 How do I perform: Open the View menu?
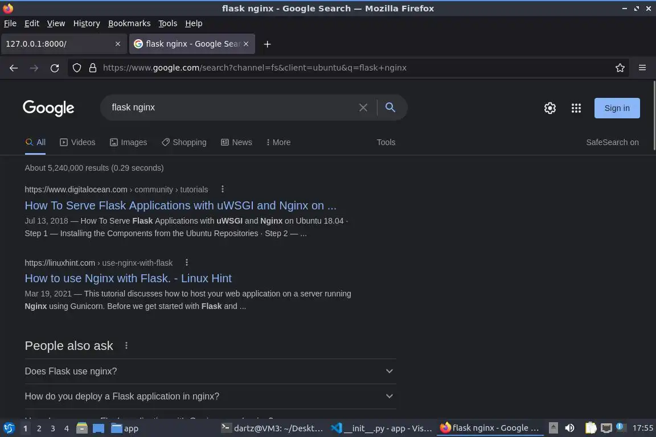pos(56,23)
